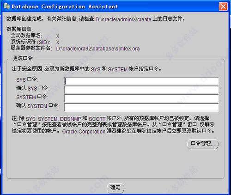Click into the SYSTEM 口令 field

coord(141,98)
